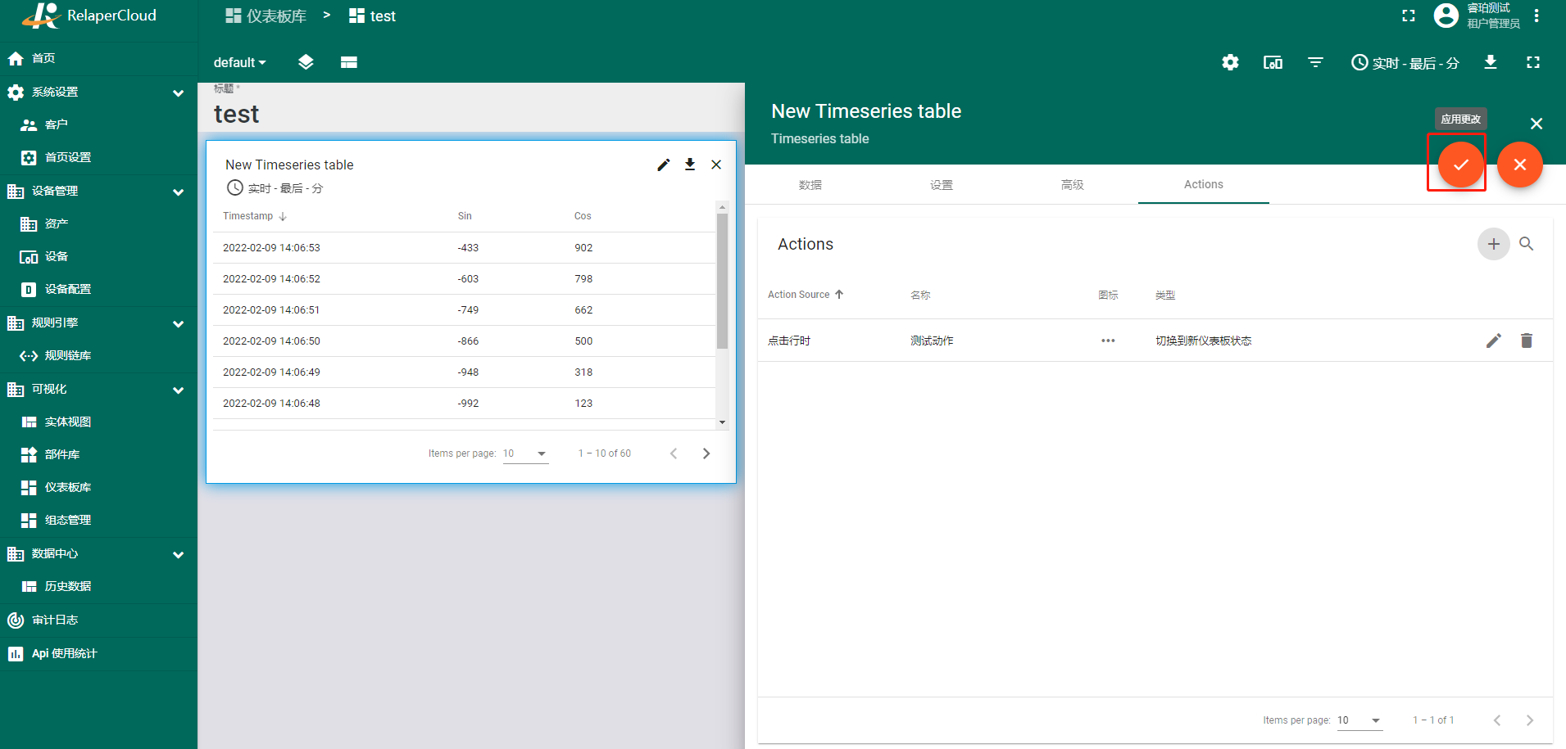Image resolution: width=1566 pixels, height=749 pixels.
Task: Open the filter icon in the dashboard toolbar
Action: point(1315,62)
